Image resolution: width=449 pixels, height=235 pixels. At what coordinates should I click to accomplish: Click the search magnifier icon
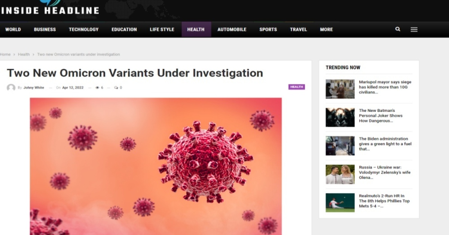tap(398, 29)
